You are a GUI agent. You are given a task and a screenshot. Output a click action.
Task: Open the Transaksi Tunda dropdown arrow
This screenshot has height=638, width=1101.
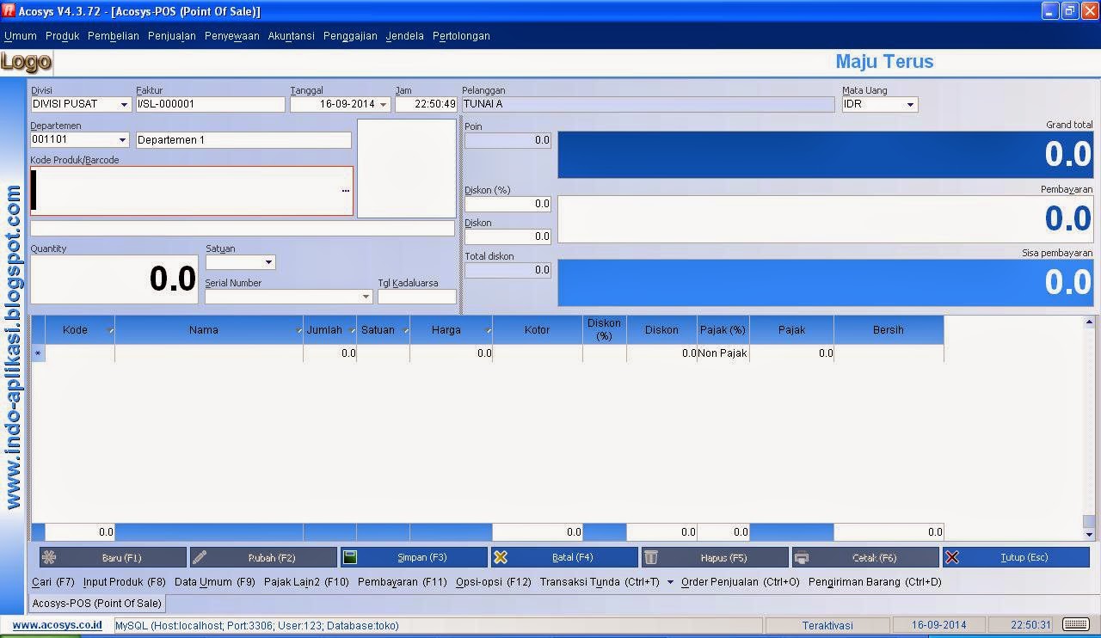[670, 582]
